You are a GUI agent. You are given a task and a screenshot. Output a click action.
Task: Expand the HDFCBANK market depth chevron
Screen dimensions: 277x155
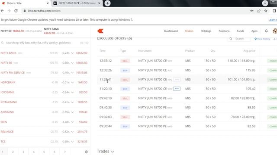(72, 82)
